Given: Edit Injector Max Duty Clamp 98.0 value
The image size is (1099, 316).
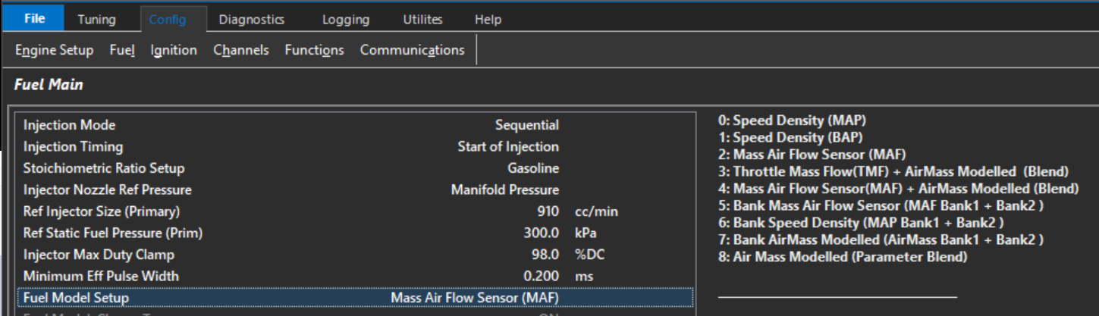Looking at the screenshot, I should click(545, 255).
